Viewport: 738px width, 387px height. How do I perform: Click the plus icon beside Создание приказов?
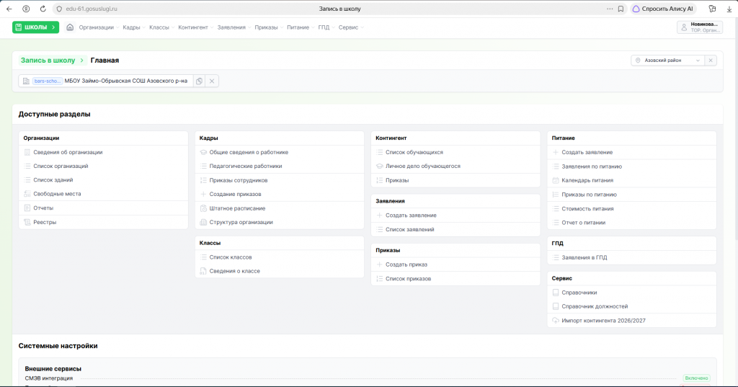pos(203,194)
